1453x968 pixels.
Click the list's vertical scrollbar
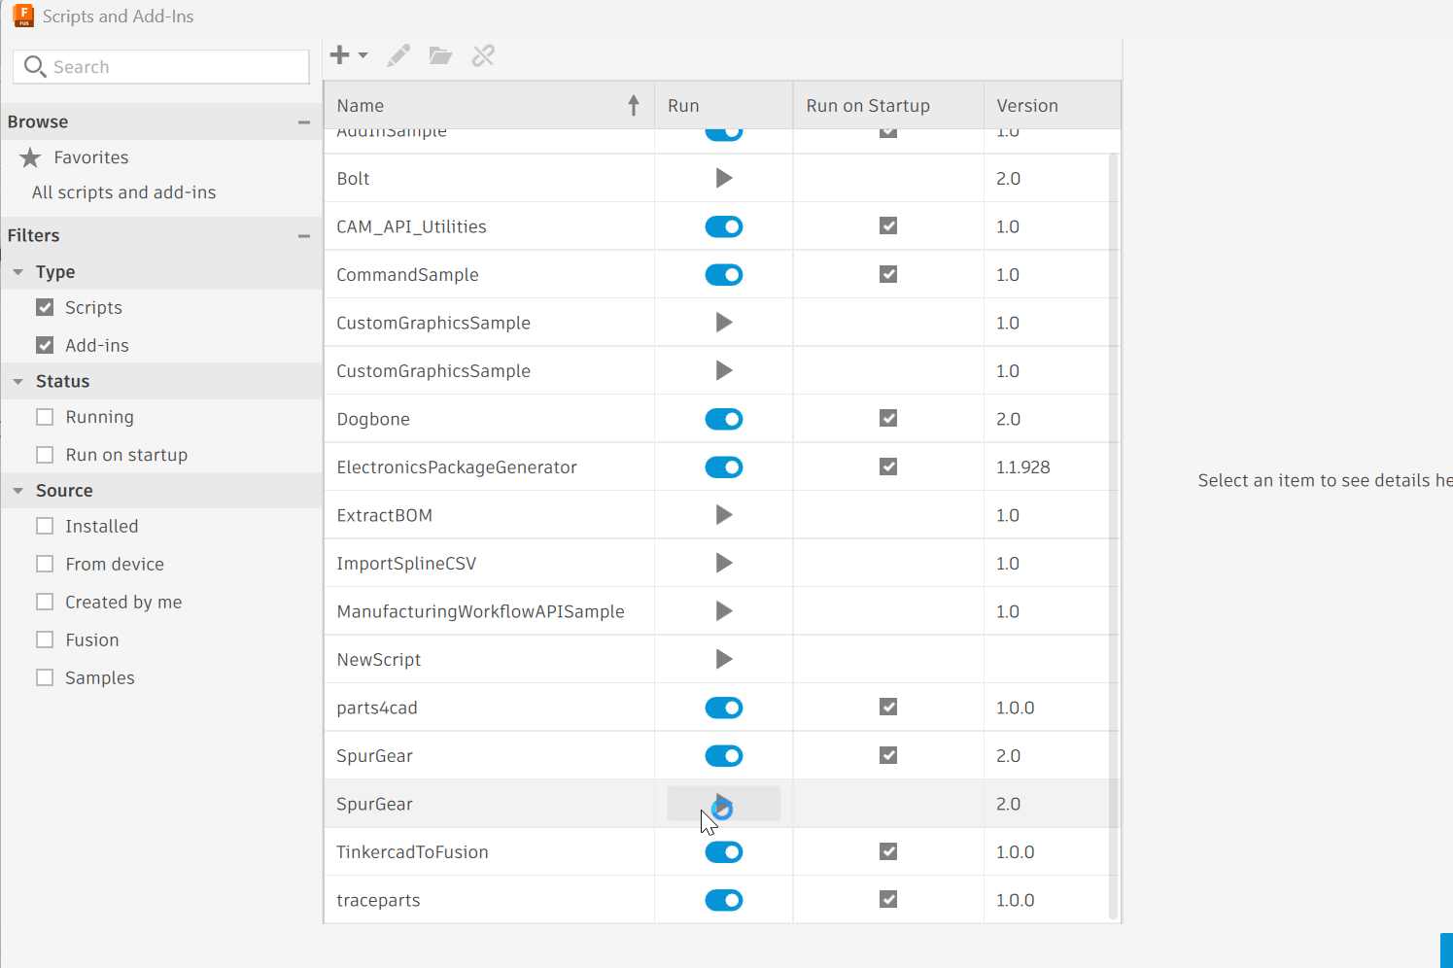pos(1114,536)
